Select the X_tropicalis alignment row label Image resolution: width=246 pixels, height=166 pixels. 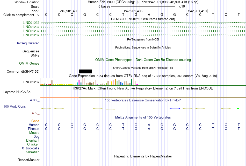[31, 148]
